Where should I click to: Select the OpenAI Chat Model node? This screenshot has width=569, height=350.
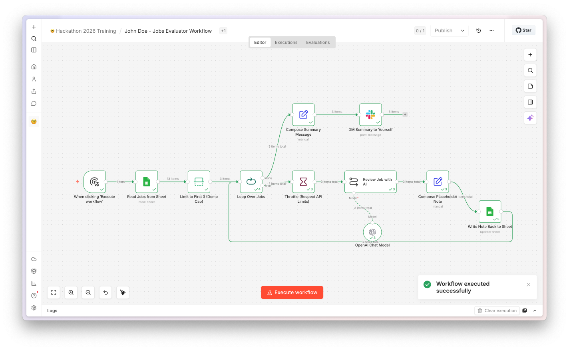coord(372,232)
